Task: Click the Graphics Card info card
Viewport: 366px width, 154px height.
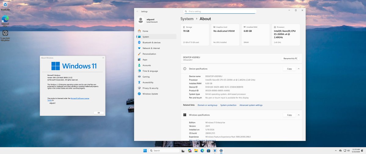Action: click(x=225, y=35)
